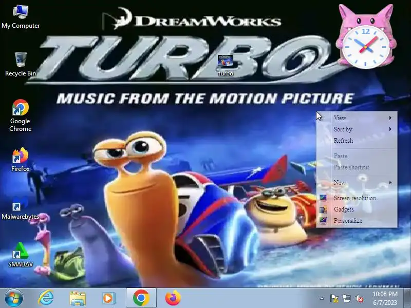Open the Windows Start menu orb
This screenshot has width=411, height=308.
(x=13, y=298)
